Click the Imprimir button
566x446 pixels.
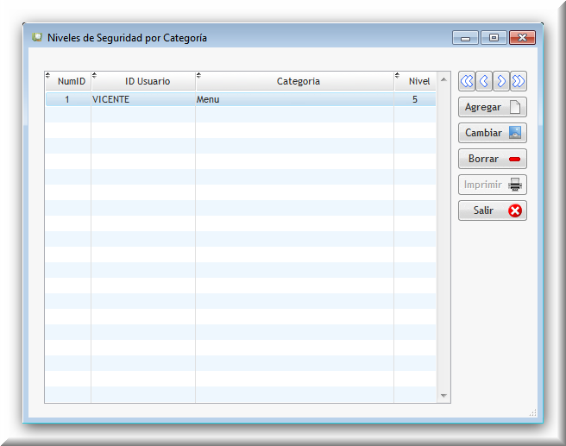(493, 185)
